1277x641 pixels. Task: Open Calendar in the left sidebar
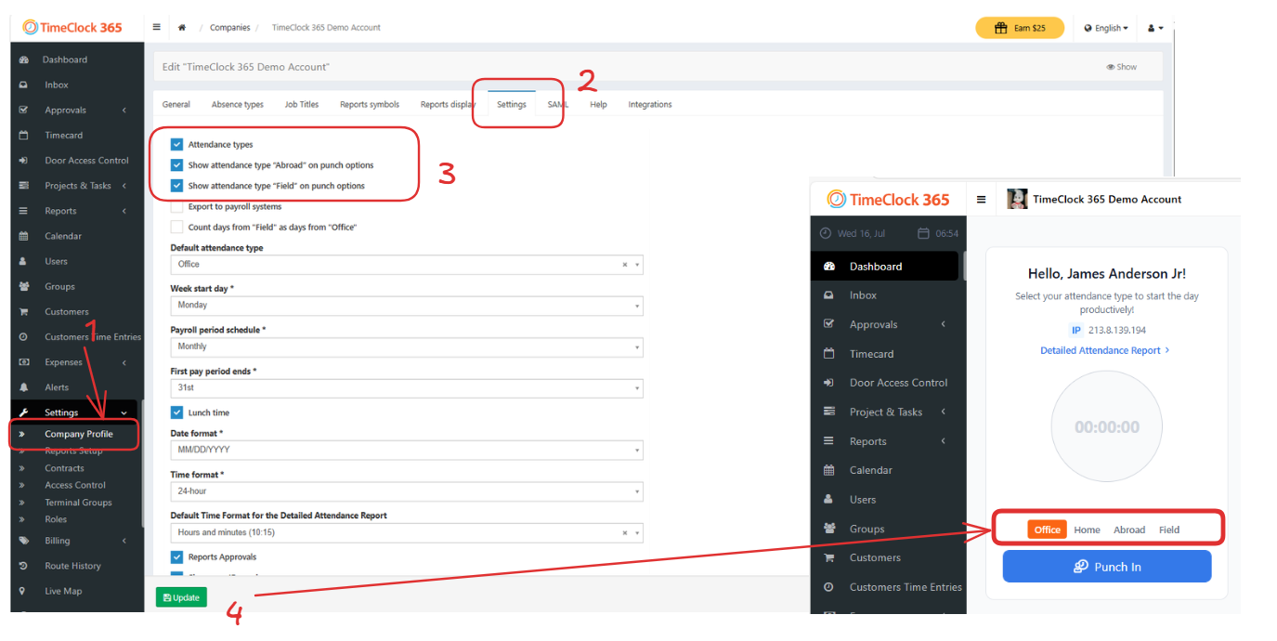tap(63, 236)
